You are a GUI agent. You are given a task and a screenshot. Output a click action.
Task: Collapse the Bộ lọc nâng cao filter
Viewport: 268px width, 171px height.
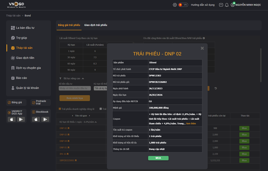click(83, 78)
